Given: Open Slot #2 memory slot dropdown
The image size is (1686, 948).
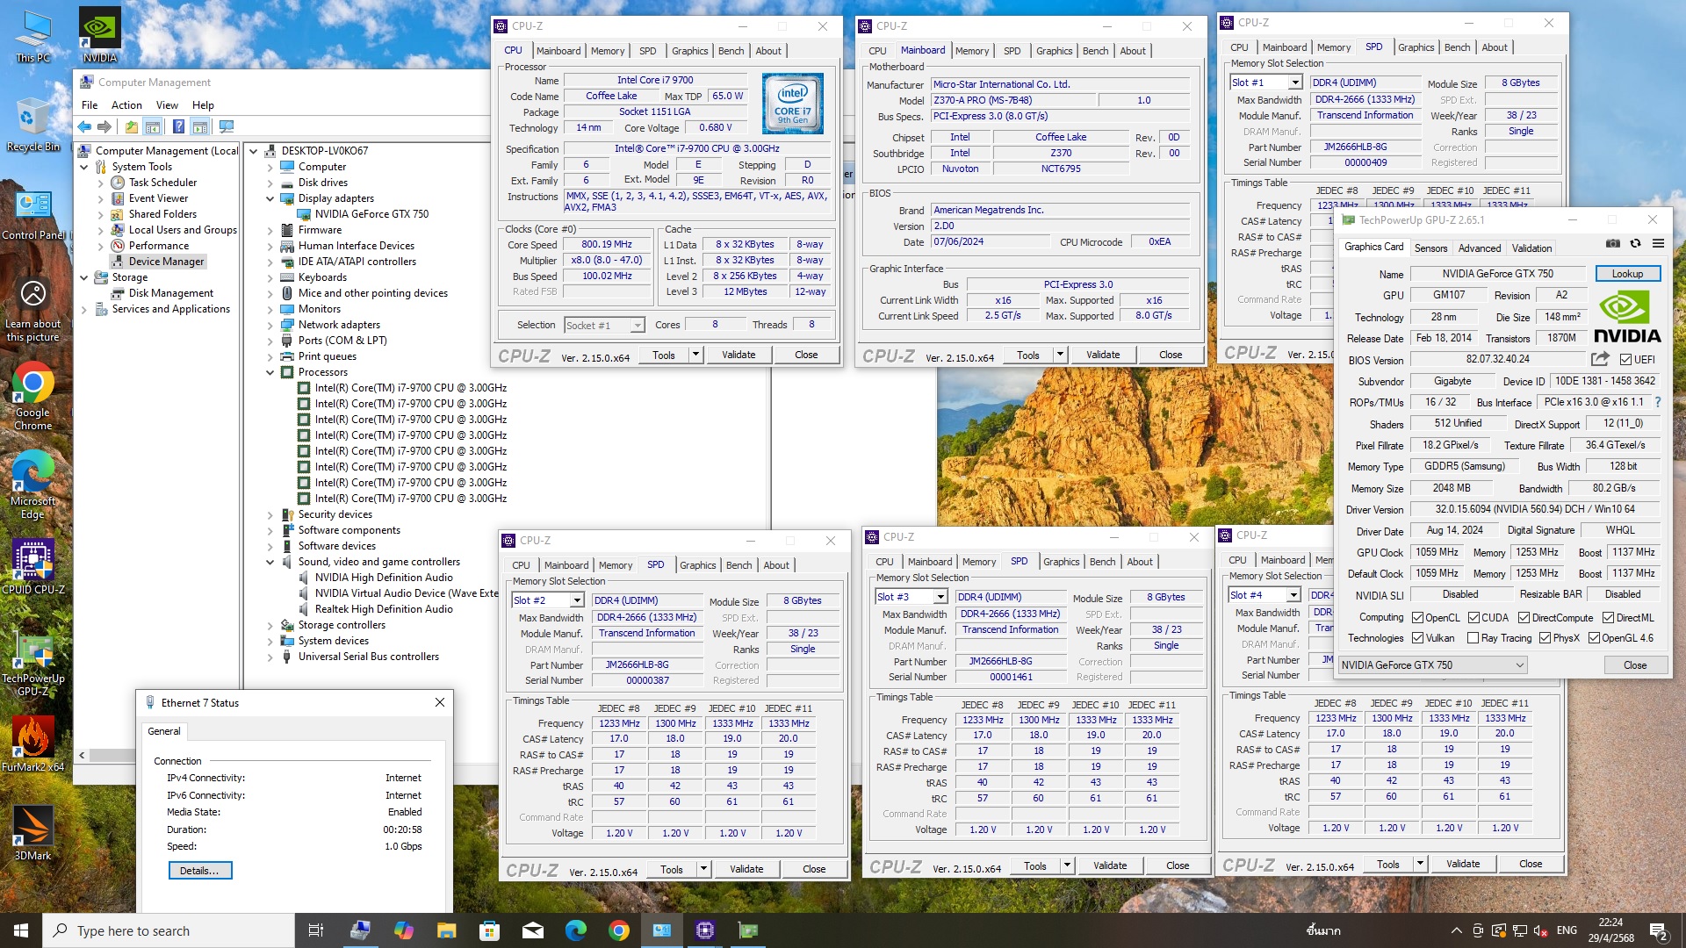Looking at the screenshot, I should coord(576,600).
